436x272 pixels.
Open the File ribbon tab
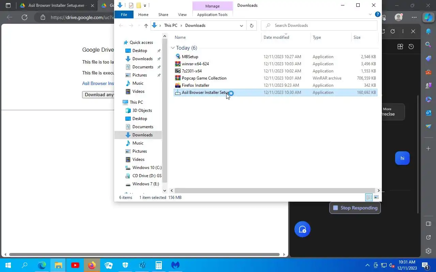pos(124,15)
